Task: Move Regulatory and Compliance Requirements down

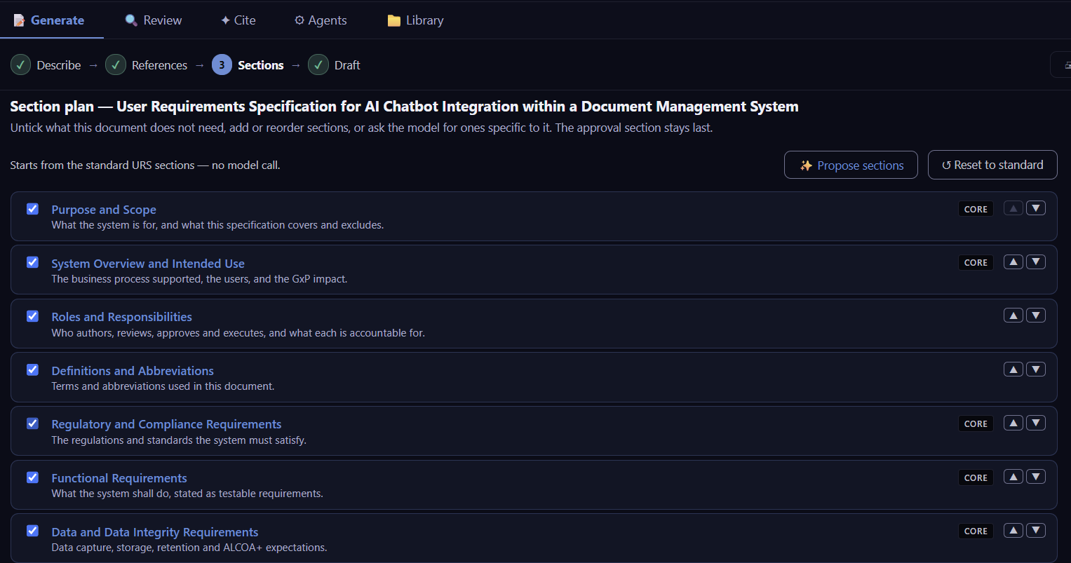Action: click(x=1036, y=423)
